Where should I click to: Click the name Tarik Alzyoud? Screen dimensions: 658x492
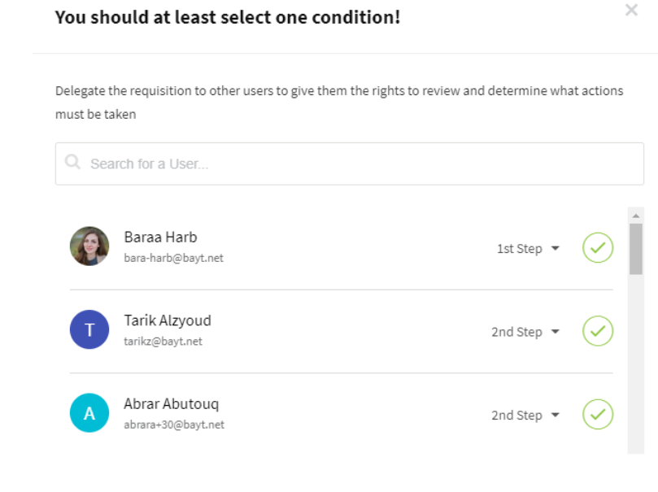[168, 320]
